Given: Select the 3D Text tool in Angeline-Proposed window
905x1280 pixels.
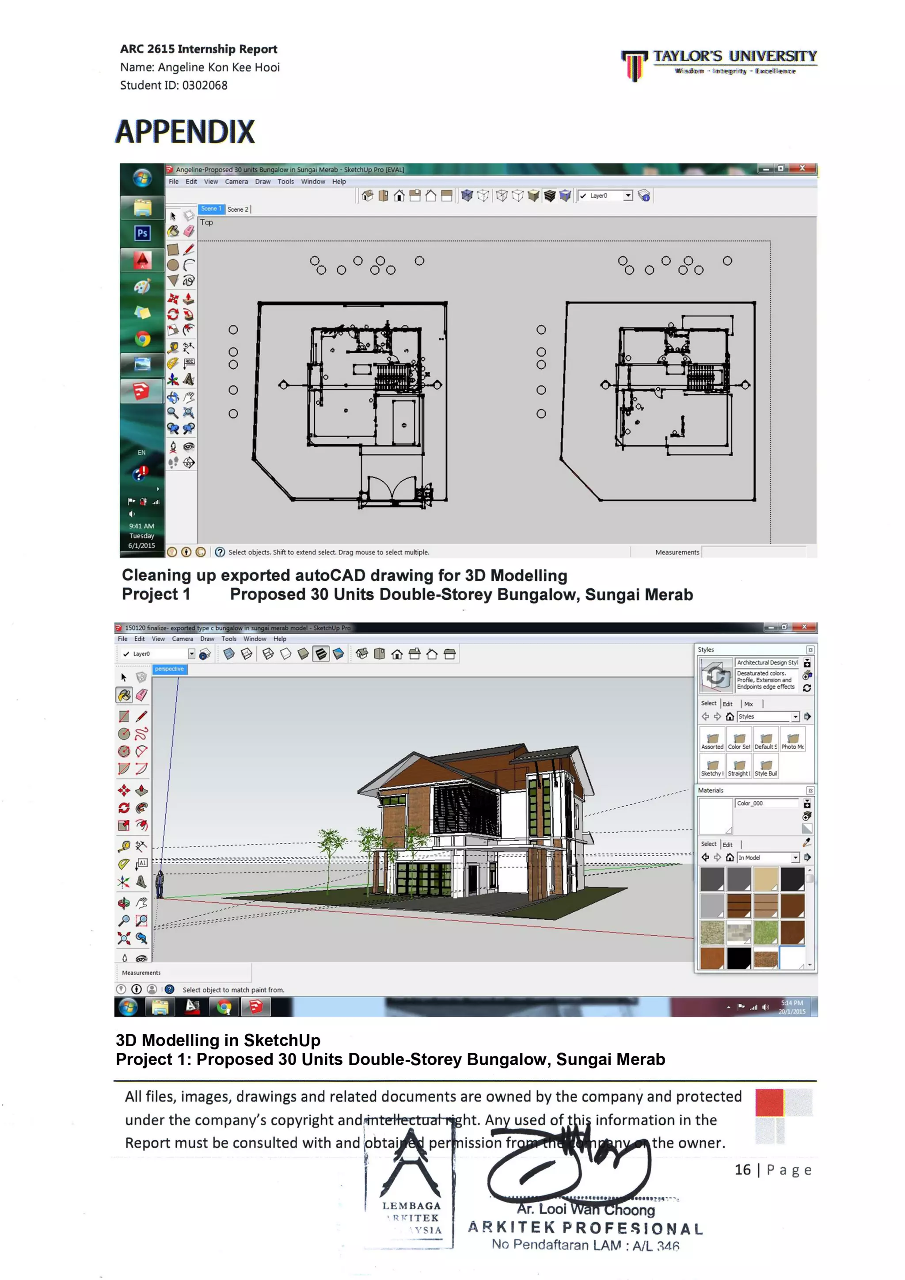Looking at the screenshot, I should 189,380.
